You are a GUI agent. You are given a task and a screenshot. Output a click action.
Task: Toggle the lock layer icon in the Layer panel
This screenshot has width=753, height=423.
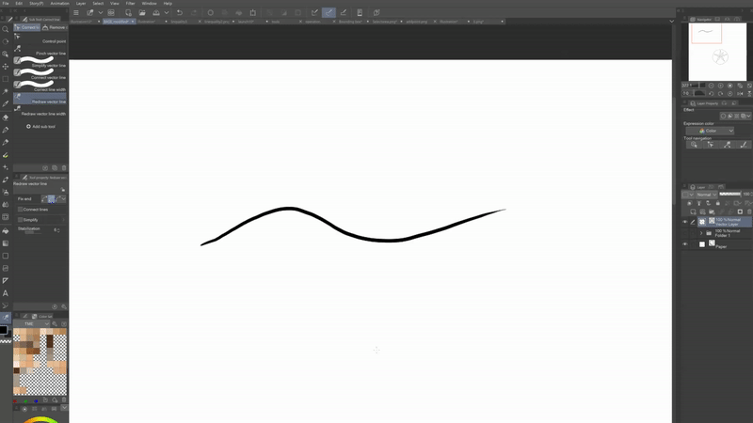tap(718, 203)
